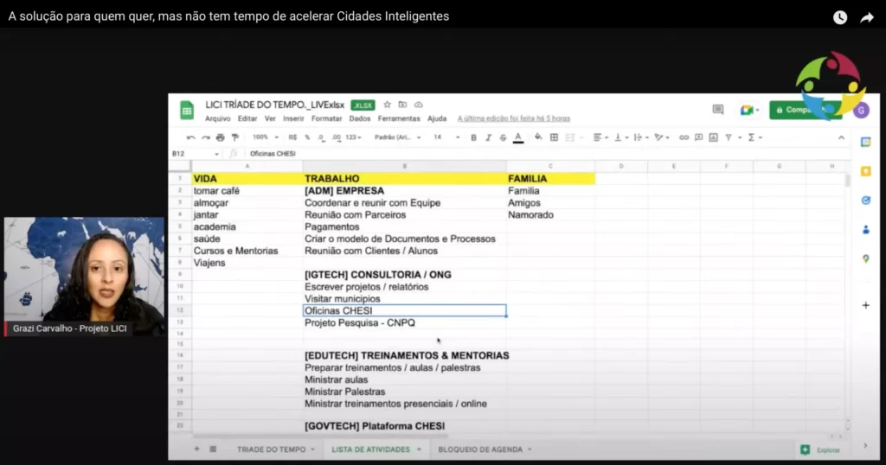Toggle bold formatting

pyautogui.click(x=473, y=137)
